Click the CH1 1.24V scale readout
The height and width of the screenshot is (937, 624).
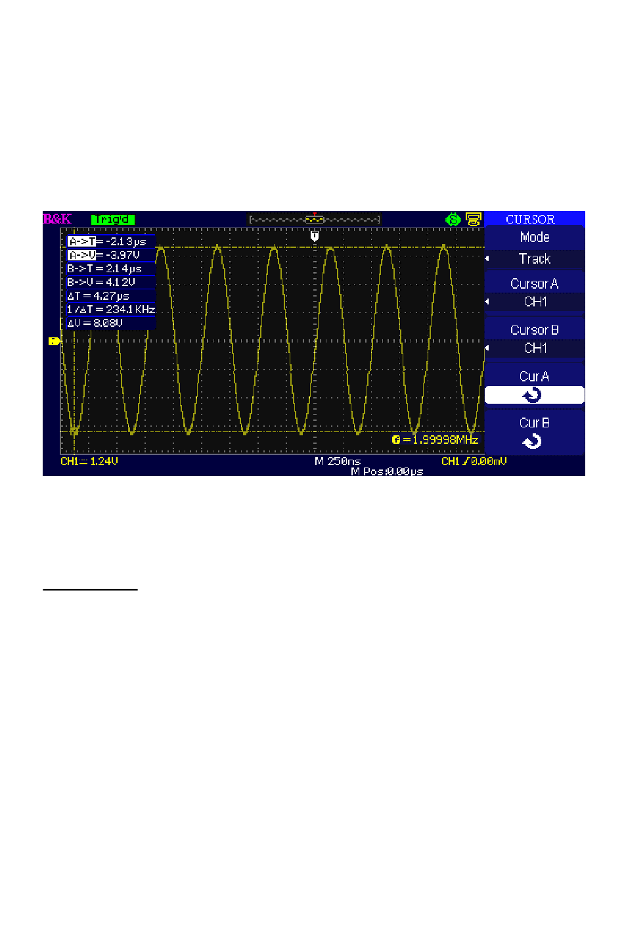[89, 462]
